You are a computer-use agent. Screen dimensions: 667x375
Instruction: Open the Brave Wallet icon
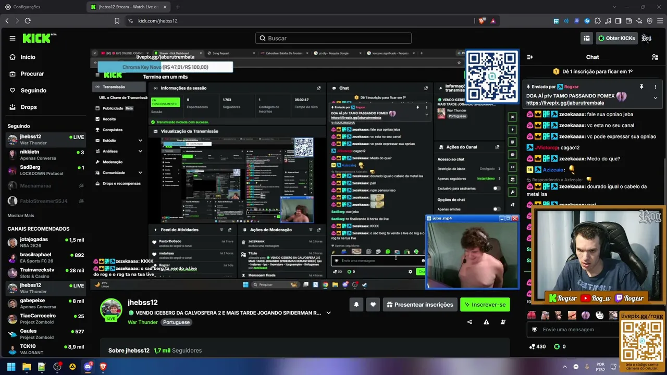629,21
